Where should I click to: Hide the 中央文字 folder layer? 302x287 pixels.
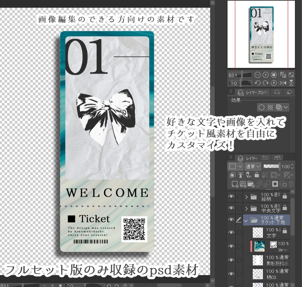231,208
